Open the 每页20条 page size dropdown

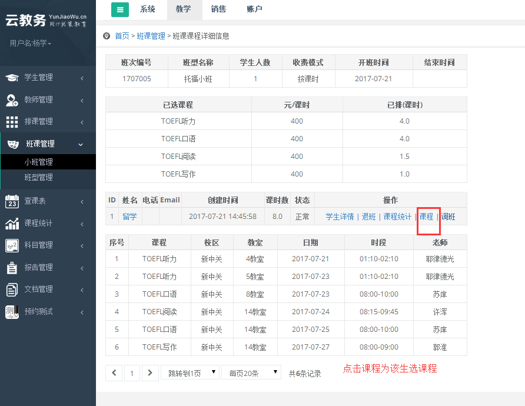(x=251, y=372)
